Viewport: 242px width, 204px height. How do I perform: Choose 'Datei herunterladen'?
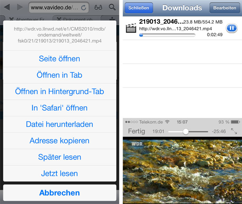tap(59, 124)
